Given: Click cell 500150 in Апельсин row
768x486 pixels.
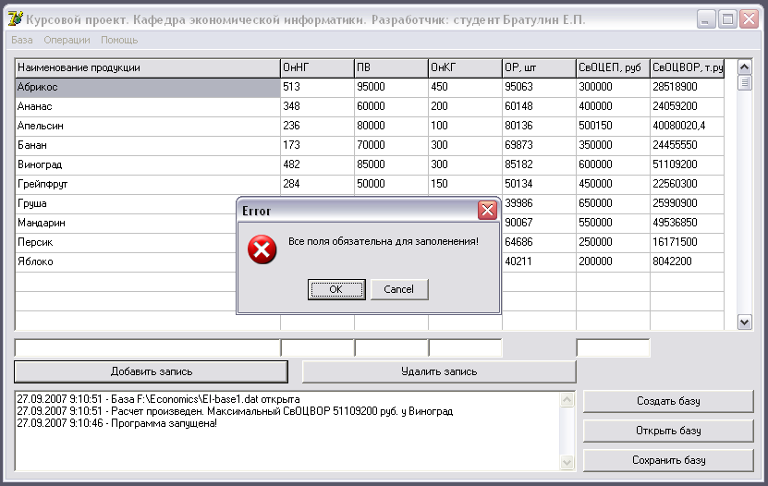Looking at the screenshot, I should [x=614, y=126].
